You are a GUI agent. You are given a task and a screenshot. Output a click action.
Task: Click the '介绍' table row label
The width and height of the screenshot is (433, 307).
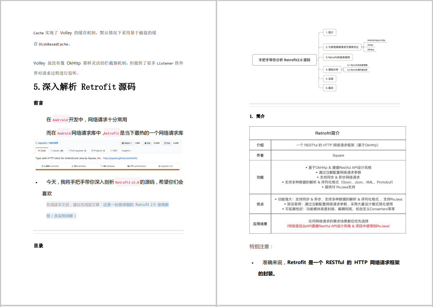click(260, 145)
